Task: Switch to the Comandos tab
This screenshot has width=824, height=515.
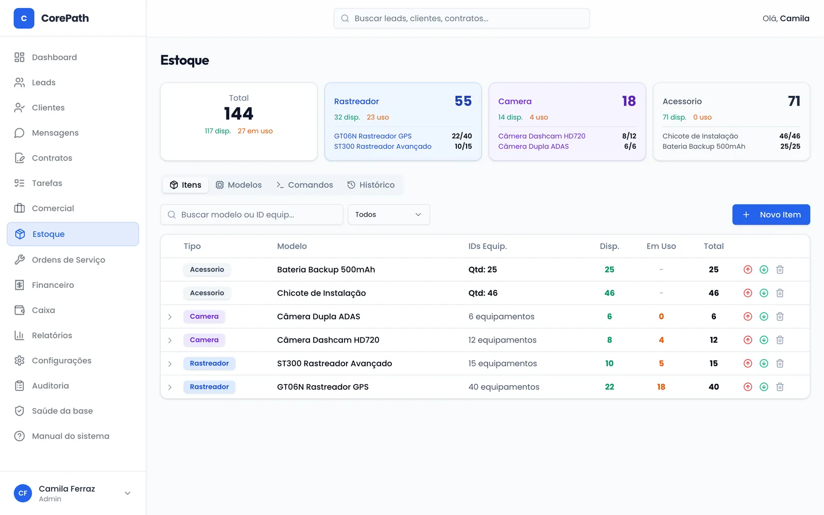Action: point(305,185)
